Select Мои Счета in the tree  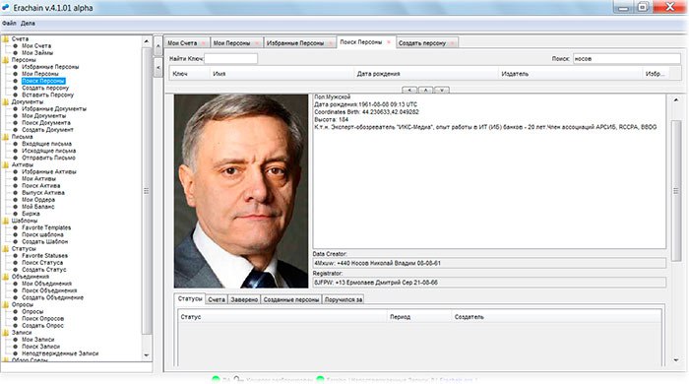click(36, 45)
